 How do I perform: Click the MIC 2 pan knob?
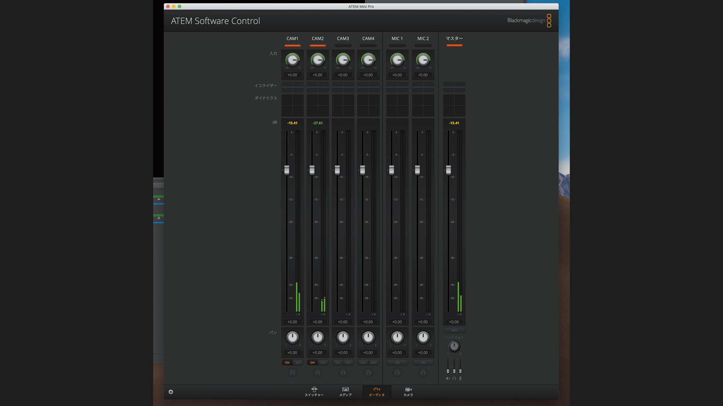[423, 337]
